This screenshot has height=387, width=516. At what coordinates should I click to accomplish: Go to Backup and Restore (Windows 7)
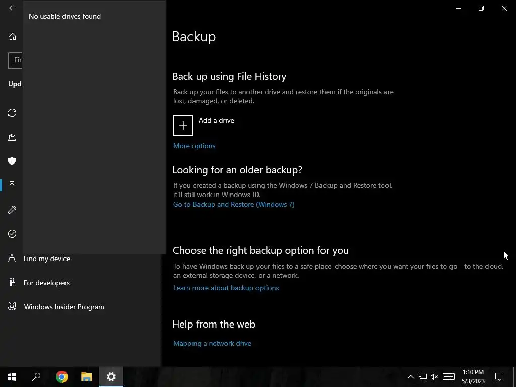(234, 205)
